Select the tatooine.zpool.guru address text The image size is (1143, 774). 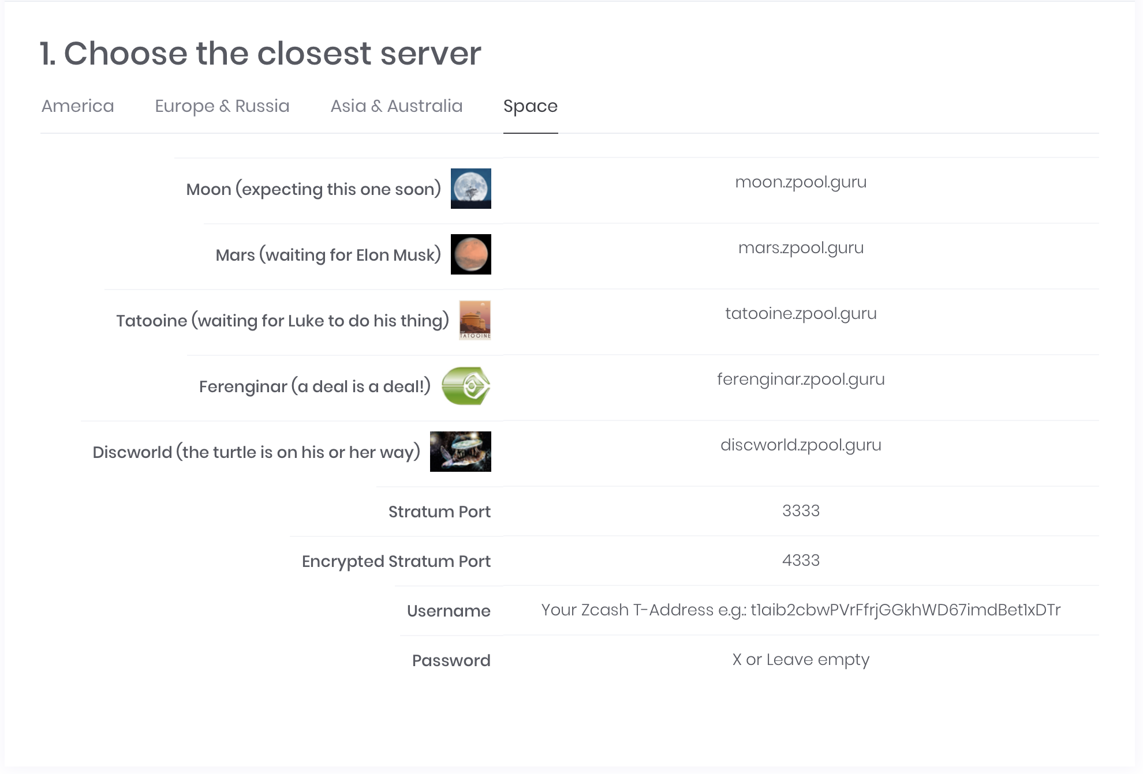pos(800,314)
